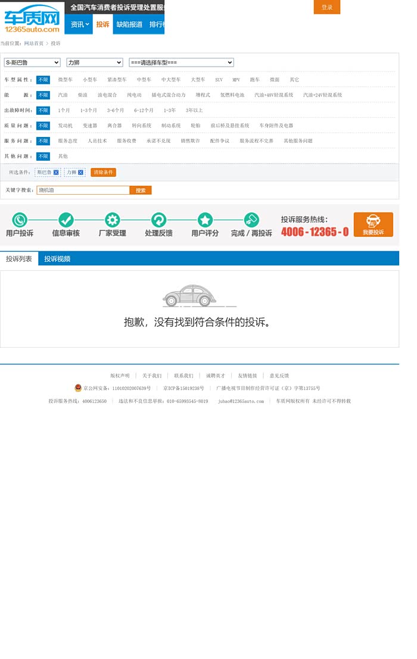Select 其他 under 其他问题
This screenshot has width=417, height=659.
click(x=63, y=156)
